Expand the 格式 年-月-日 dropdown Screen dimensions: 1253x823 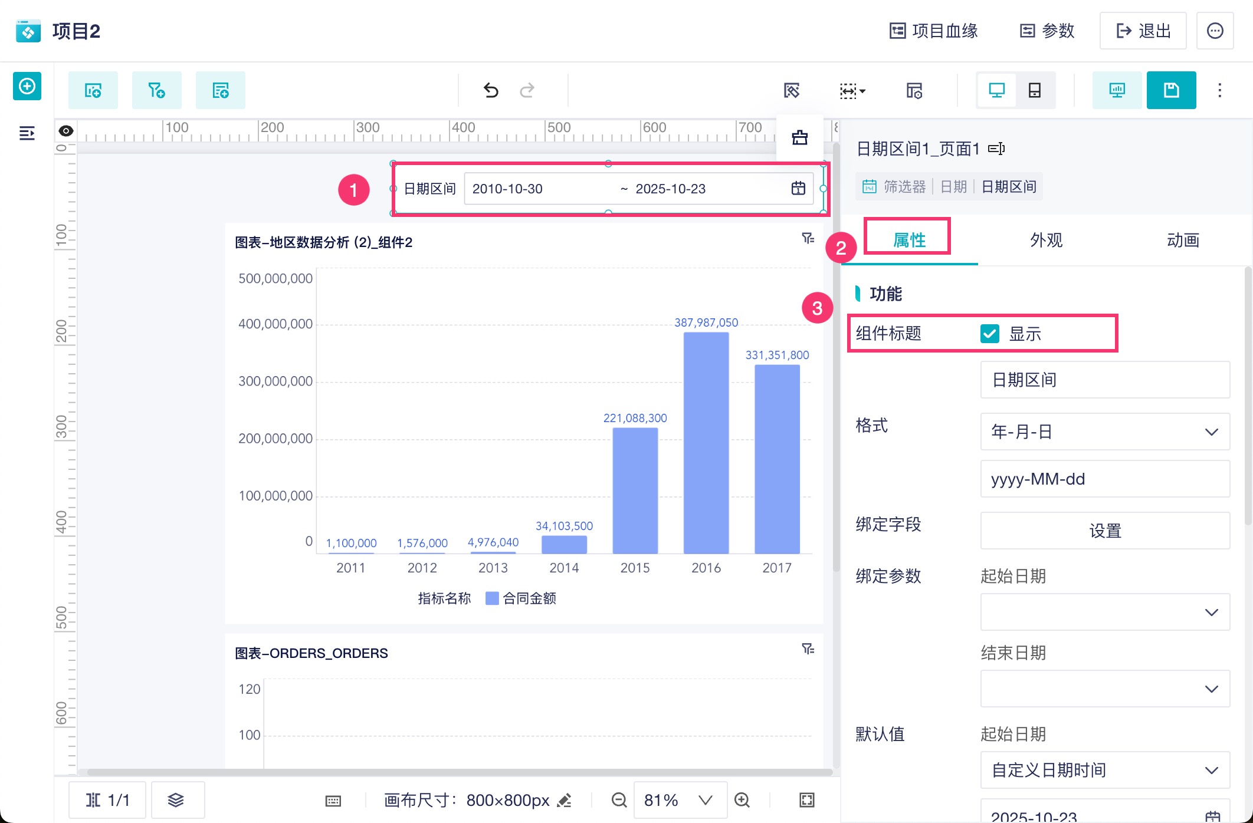[1104, 432]
